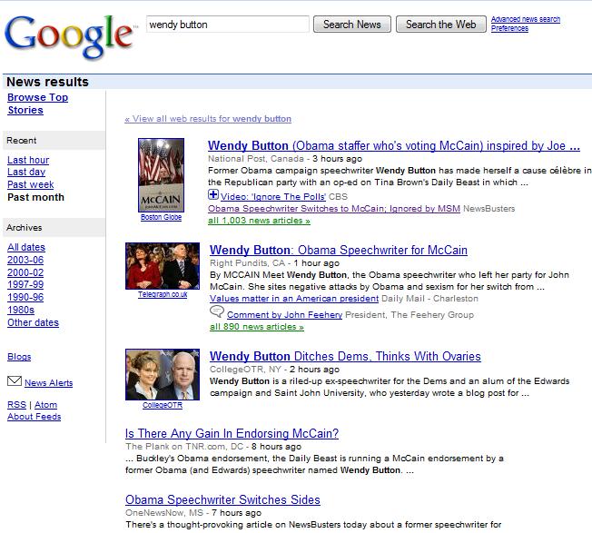The height and width of the screenshot is (533, 592).
Task: Open the CollegeOTR Palin and McCain thumbnail
Action: coord(163,374)
